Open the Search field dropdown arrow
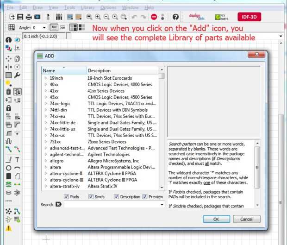 coord(162,205)
